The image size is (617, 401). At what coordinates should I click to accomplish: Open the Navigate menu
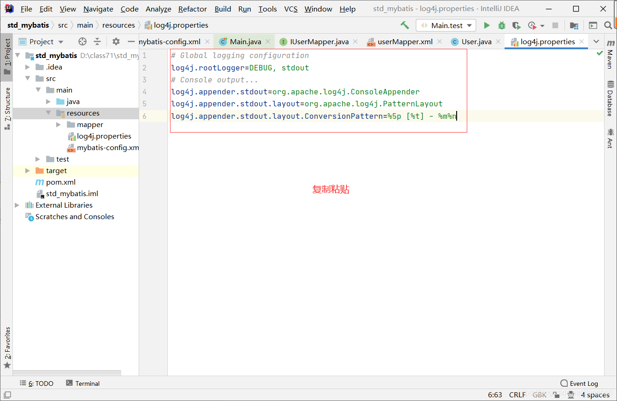click(x=98, y=9)
